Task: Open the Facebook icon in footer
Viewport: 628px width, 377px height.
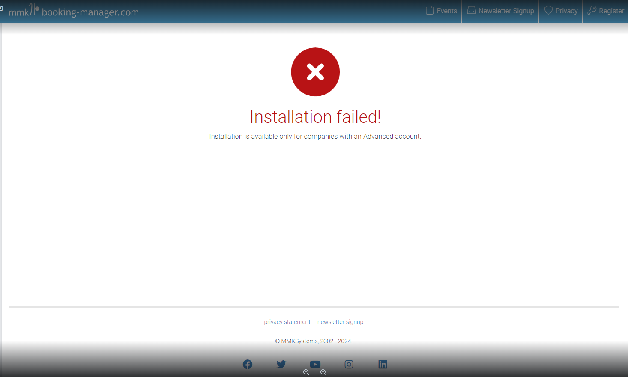Action: [248, 364]
